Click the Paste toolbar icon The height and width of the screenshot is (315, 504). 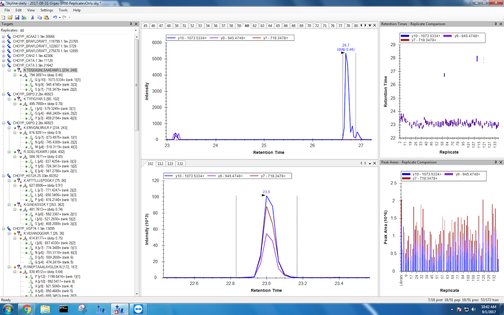pyautogui.click(x=46, y=17)
